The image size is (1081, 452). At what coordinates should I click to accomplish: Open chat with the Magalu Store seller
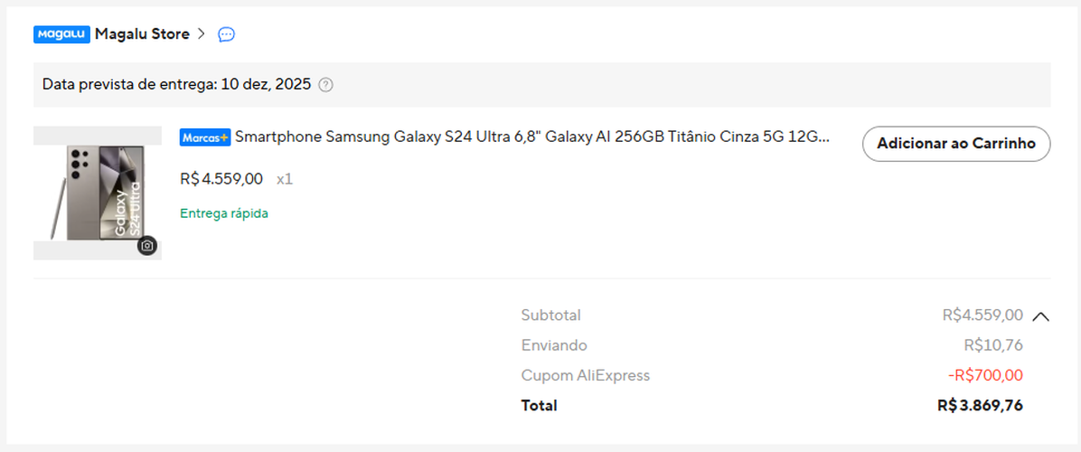227,34
